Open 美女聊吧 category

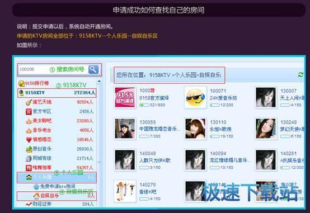pos(42,121)
